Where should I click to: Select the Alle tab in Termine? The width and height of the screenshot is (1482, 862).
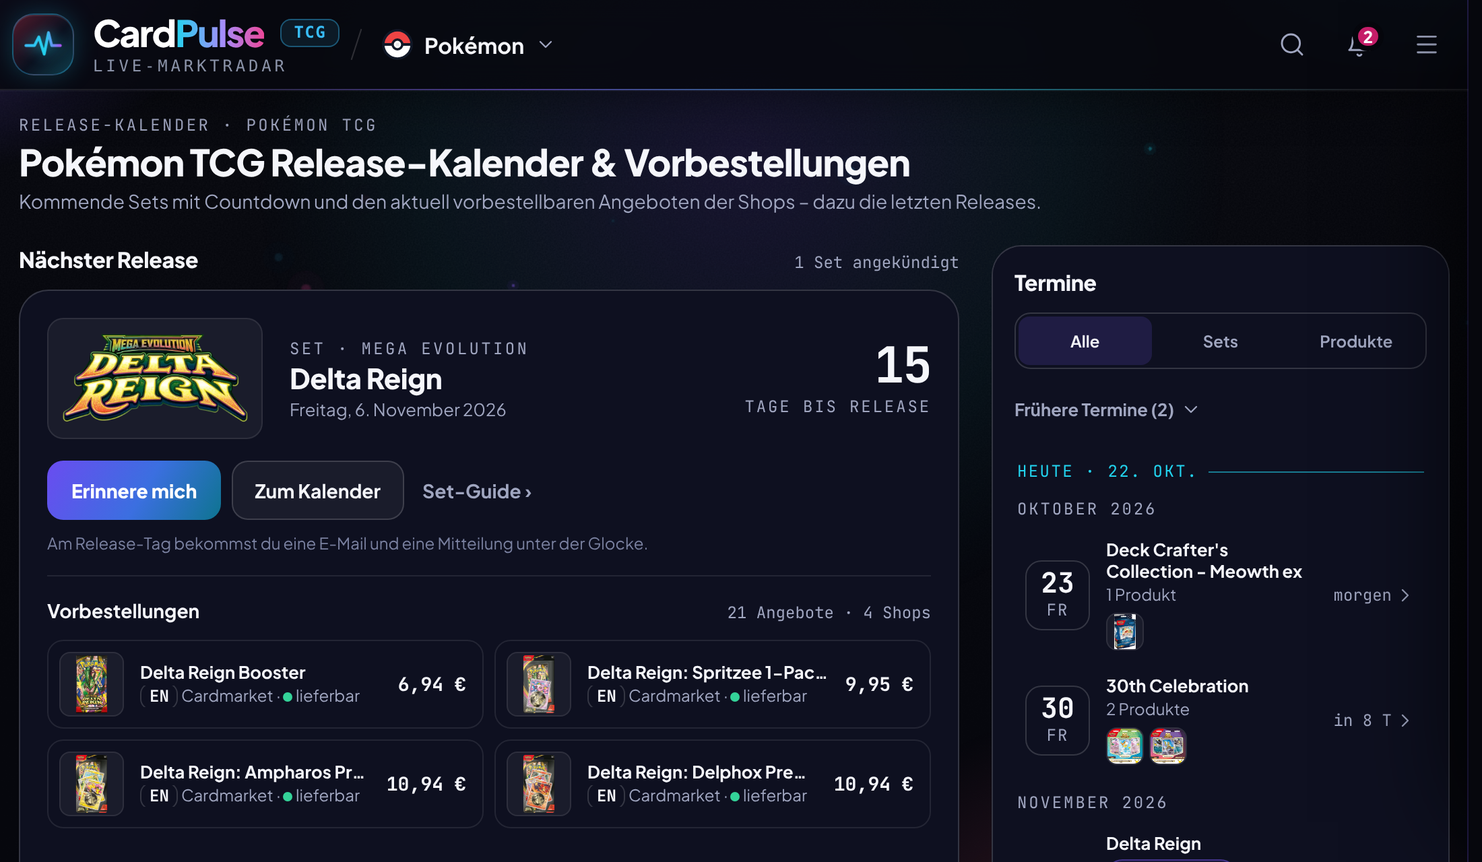click(x=1085, y=341)
